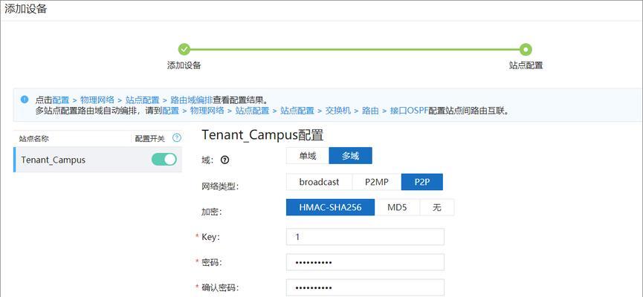Open 路由 link in second line
The image size is (643, 297).
tap(370, 110)
